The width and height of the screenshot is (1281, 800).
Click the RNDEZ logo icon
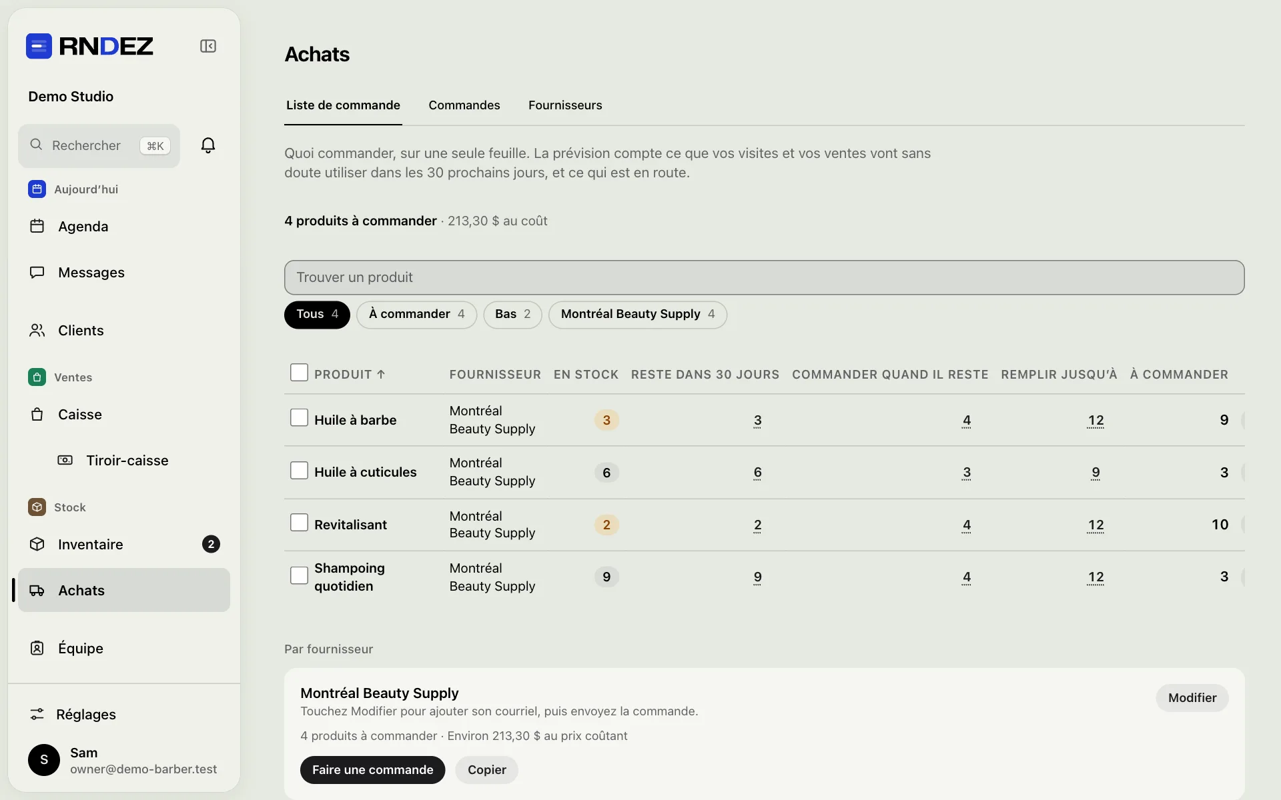(39, 46)
